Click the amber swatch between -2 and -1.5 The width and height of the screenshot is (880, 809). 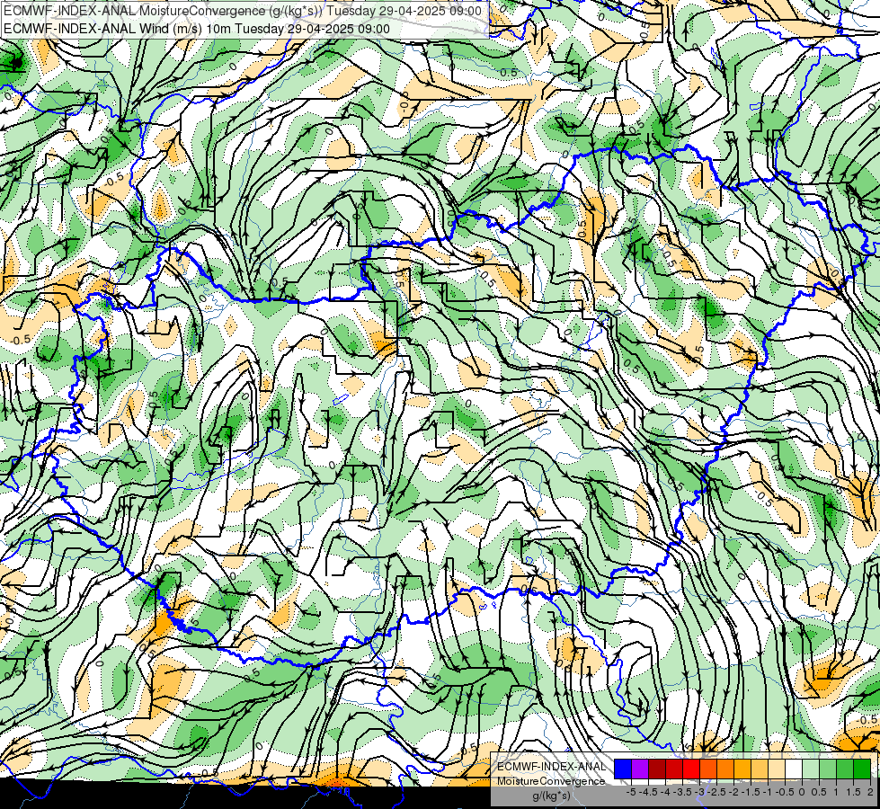742,769
